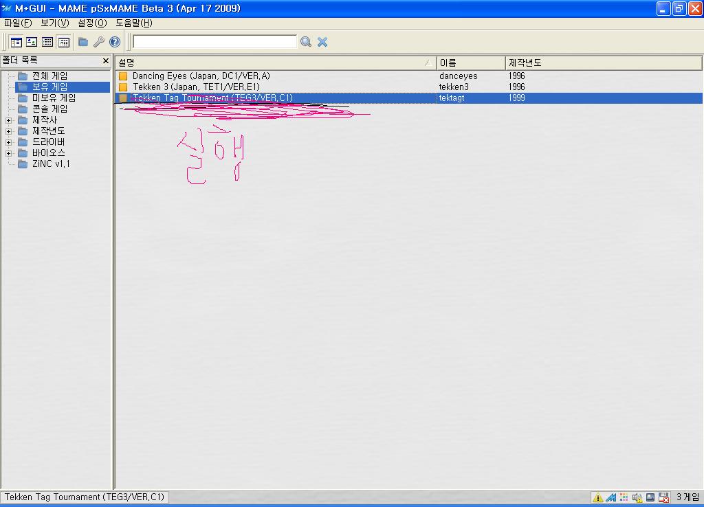704x507 pixels.
Task: Select the 제작사 folder label
Action: coord(45,120)
